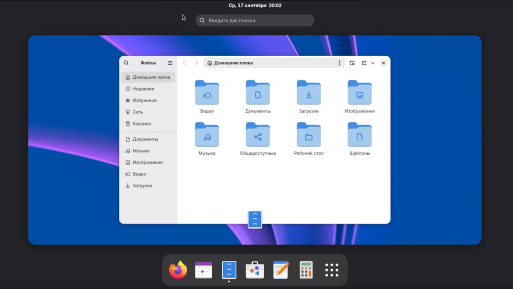
Task: Launch Firefox from the dock
Action: coord(178,270)
